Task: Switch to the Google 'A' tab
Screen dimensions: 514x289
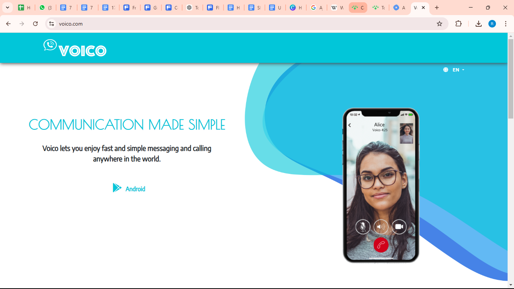Action: 316,8
